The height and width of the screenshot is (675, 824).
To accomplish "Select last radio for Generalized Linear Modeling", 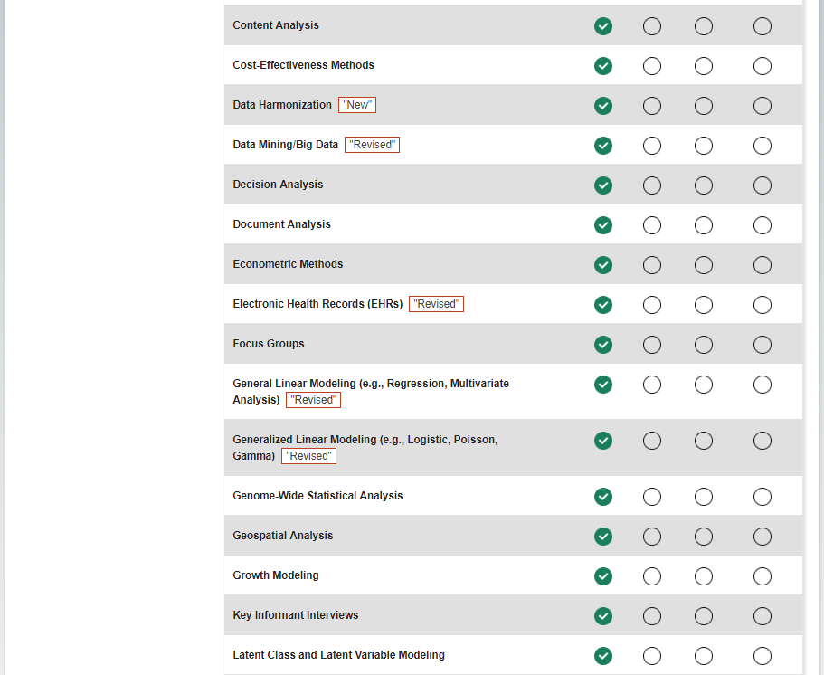I will click(x=762, y=441).
